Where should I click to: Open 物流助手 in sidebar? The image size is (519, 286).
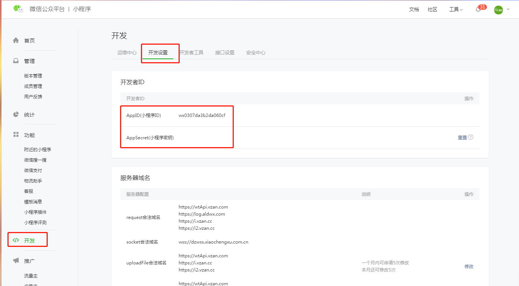click(33, 181)
